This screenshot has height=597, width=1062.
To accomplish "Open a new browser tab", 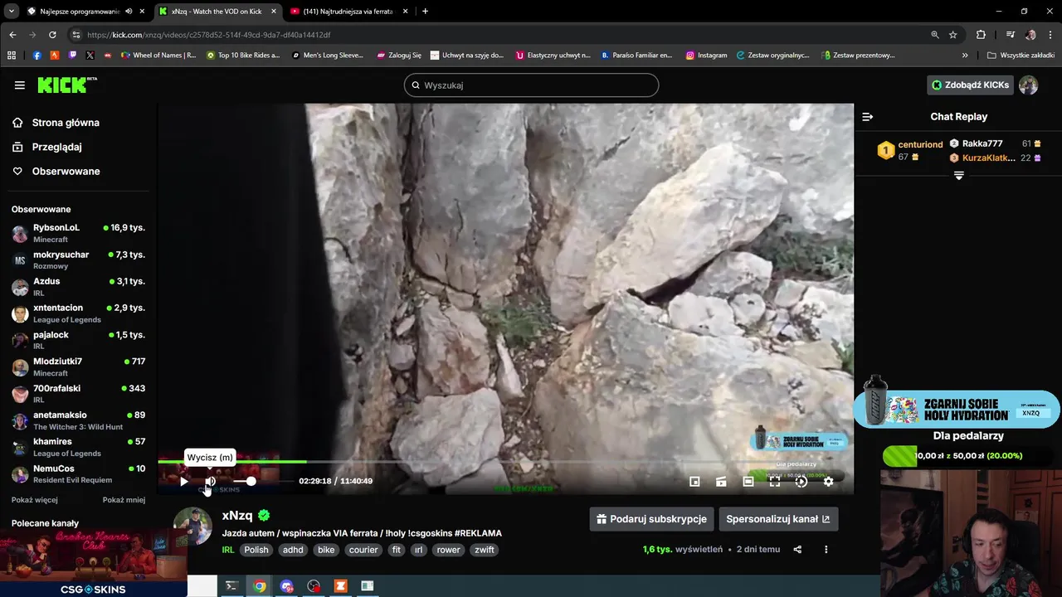I will tap(425, 12).
